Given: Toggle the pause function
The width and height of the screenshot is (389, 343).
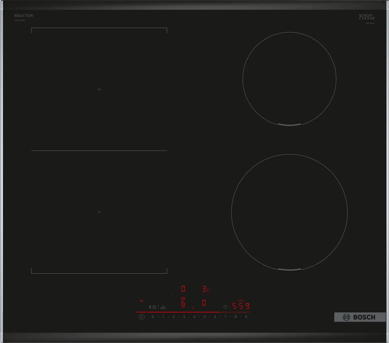Looking at the screenshot, I should click(x=150, y=306).
